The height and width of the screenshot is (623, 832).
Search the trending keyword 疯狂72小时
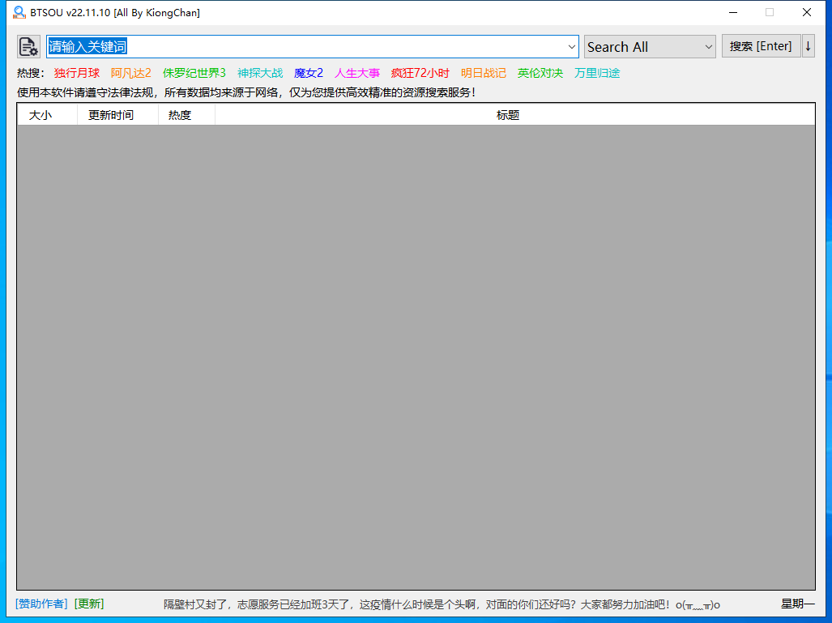(420, 72)
